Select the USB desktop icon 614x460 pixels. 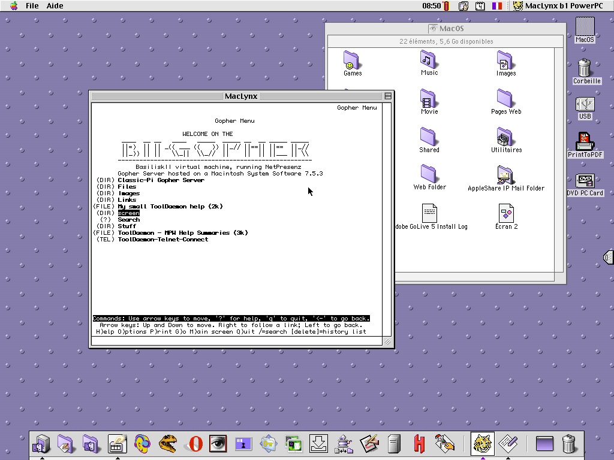coord(585,108)
